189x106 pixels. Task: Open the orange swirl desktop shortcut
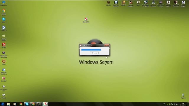(x=4, y=62)
